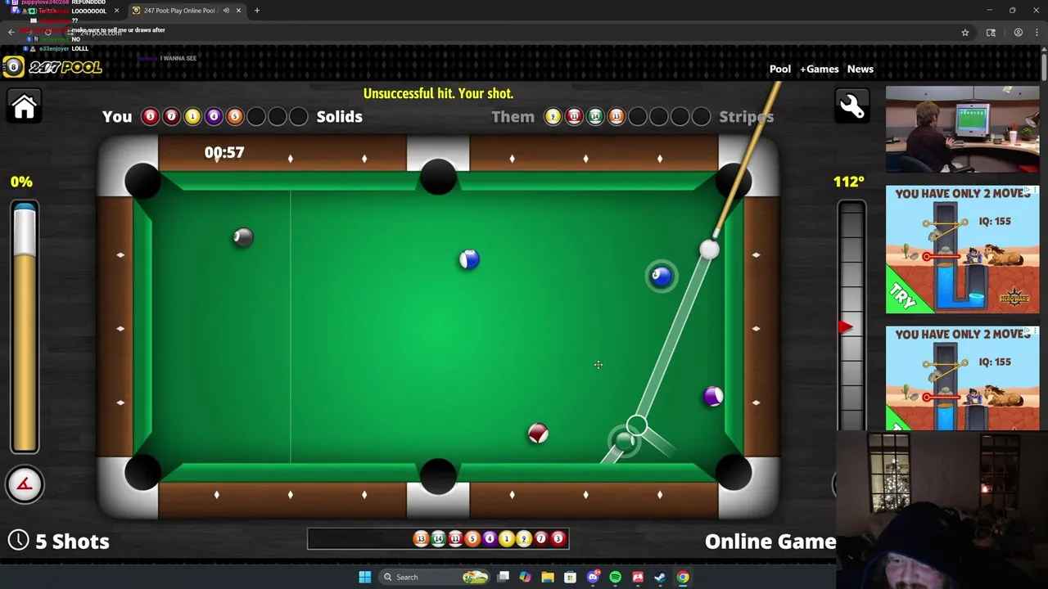This screenshot has width=1048, height=589.
Task: Close the 247 Pool tab
Action: coord(239,11)
